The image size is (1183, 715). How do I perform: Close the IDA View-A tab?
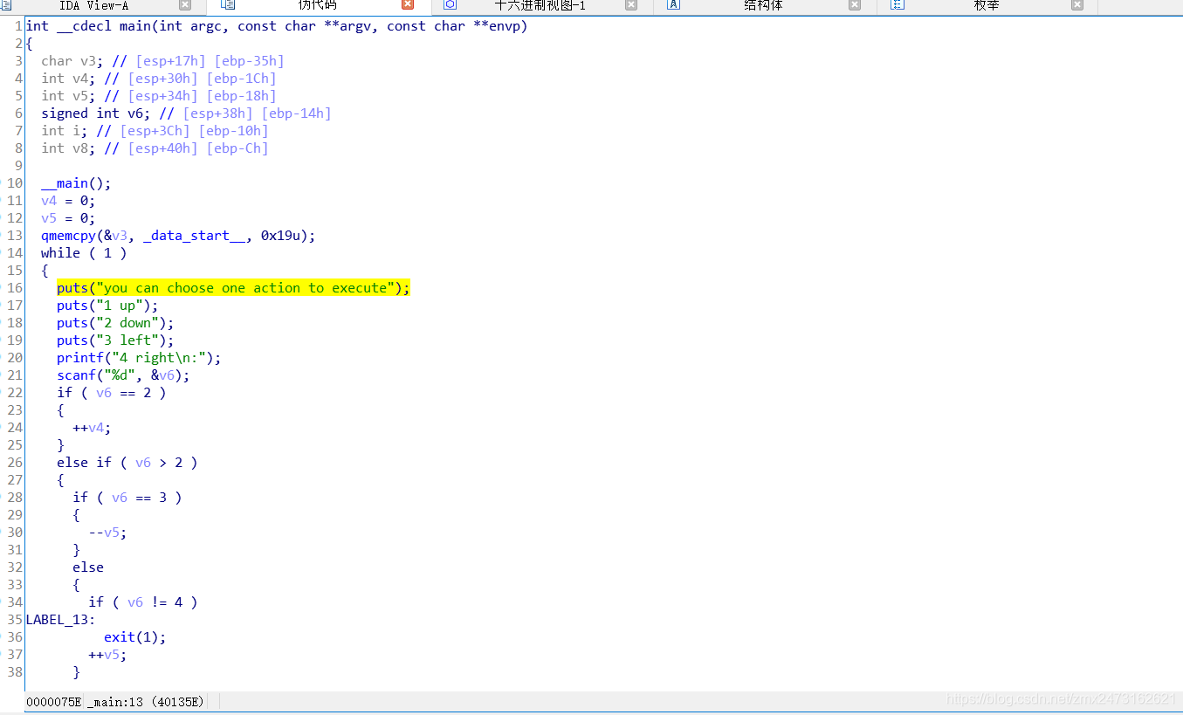(185, 5)
